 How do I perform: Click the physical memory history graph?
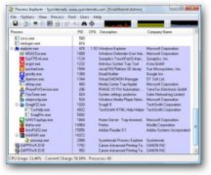184,24
